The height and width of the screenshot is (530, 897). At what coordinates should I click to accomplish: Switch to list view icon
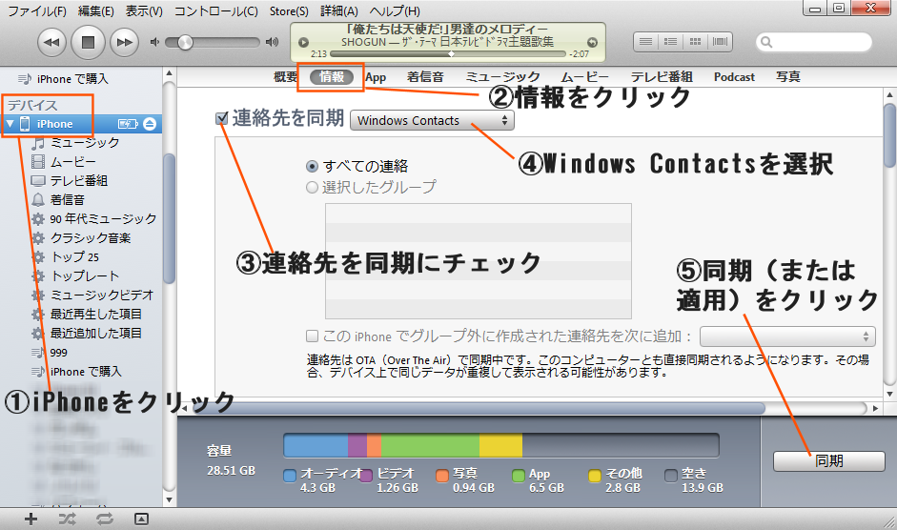[645, 42]
